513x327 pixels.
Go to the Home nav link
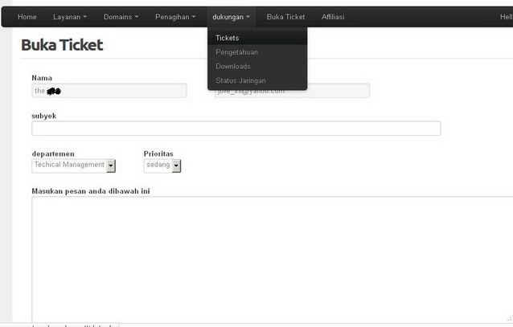pos(27,17)
